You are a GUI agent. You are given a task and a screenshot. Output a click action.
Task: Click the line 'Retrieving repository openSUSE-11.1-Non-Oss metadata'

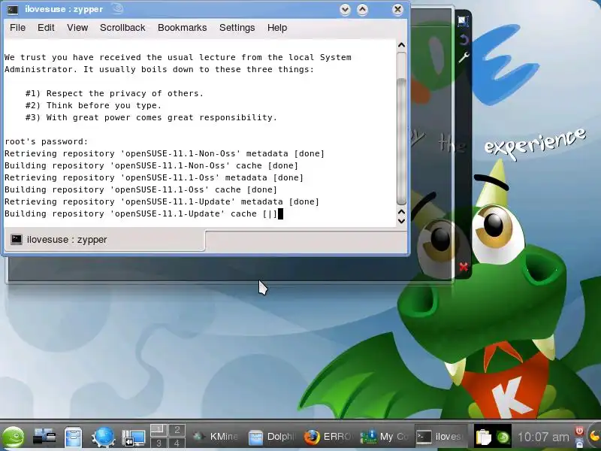click(x=165, y=154)
